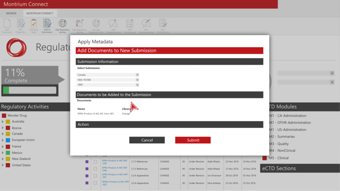Screen dimensions: 340x191
Task: Switch to the BROWSE tab
Action: click(11, 13)
